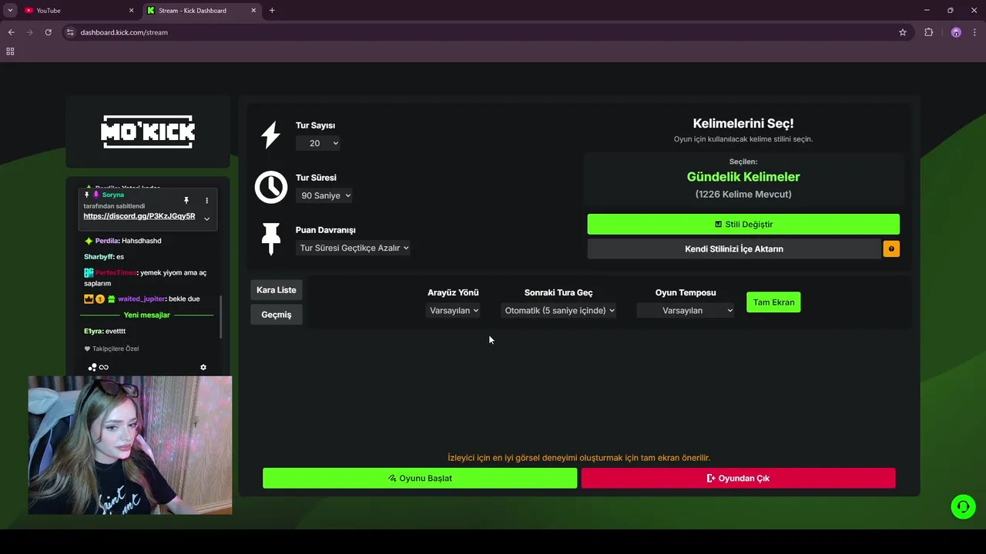Image resolution: width=986 pixels, height=554 pixels.
Task: Click username Sharbyff in chat
Action: tap(99, 256)
